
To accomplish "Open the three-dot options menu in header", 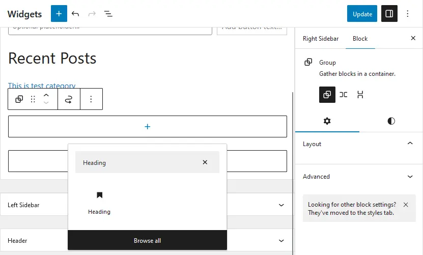I will (x=407, y=14).
